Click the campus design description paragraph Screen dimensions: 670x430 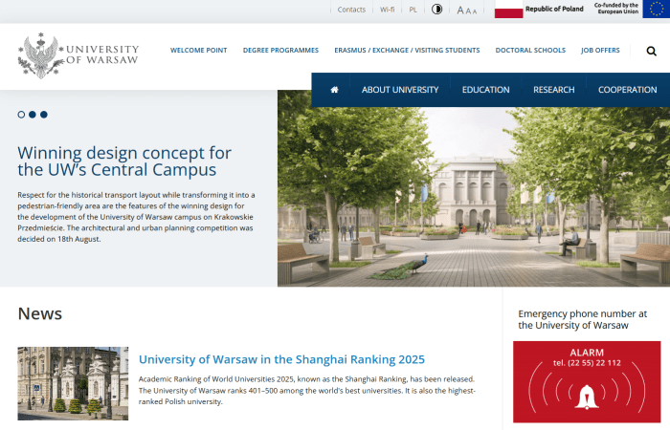click(x=136, y=217)
